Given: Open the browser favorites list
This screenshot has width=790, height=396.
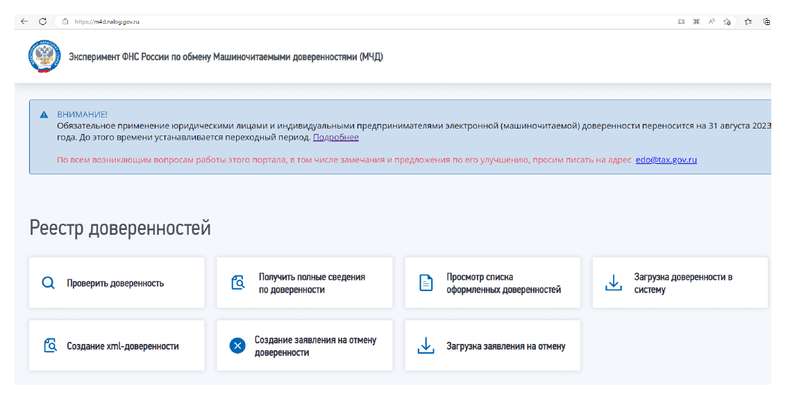Looking at the screenshot, I should click(x=748, y=22).
